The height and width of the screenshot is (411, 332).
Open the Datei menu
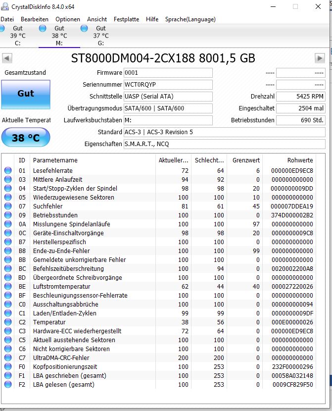click(7, 19)
